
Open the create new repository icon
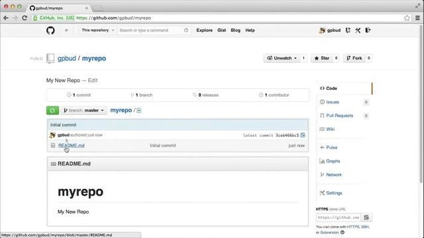coord(348,30)
